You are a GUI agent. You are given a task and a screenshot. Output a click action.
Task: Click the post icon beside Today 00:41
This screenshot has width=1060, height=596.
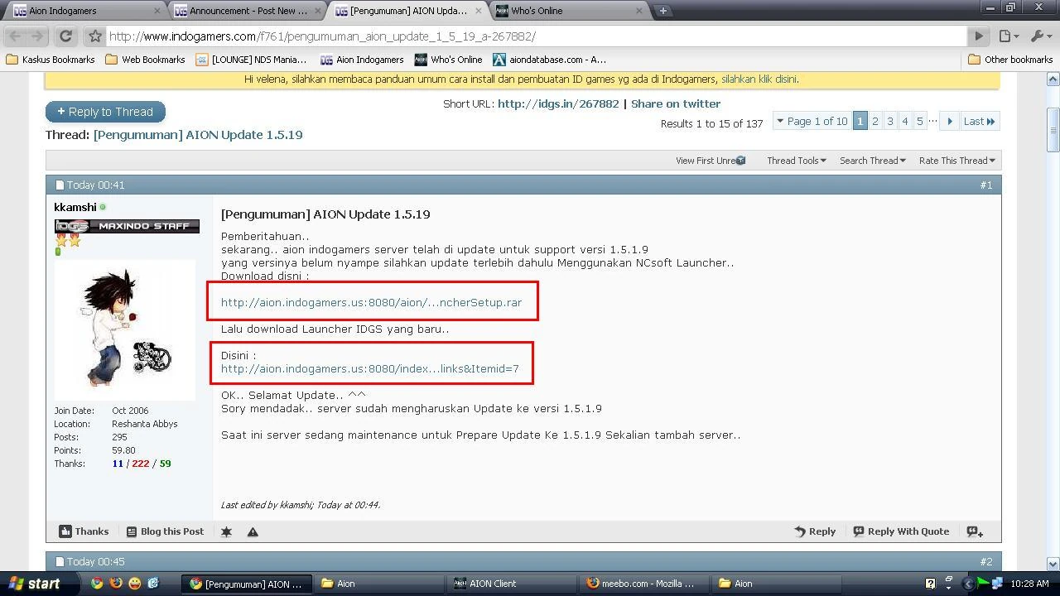pos(60,185)
